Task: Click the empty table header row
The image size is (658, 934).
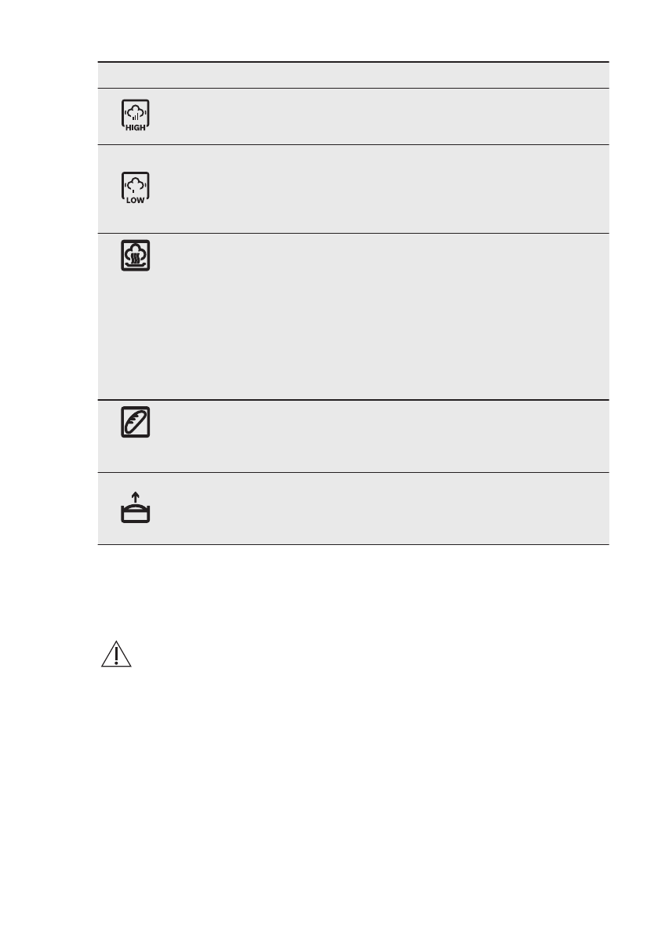Action: pyautogui.click(x=353, y=75)
